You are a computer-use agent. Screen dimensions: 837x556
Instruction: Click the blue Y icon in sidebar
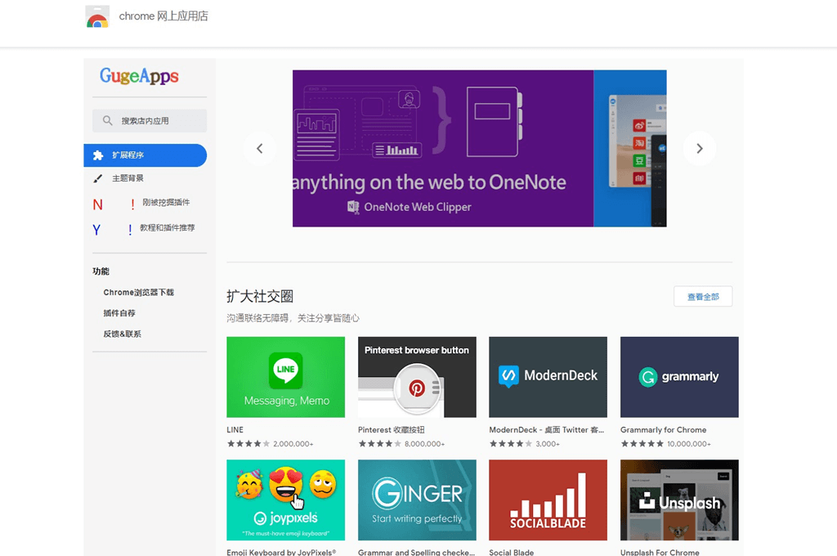(x=96, y=231)
